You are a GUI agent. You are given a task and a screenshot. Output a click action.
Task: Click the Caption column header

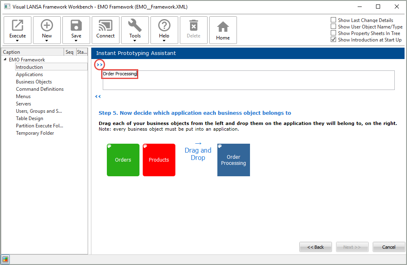[x=33, y=52]
